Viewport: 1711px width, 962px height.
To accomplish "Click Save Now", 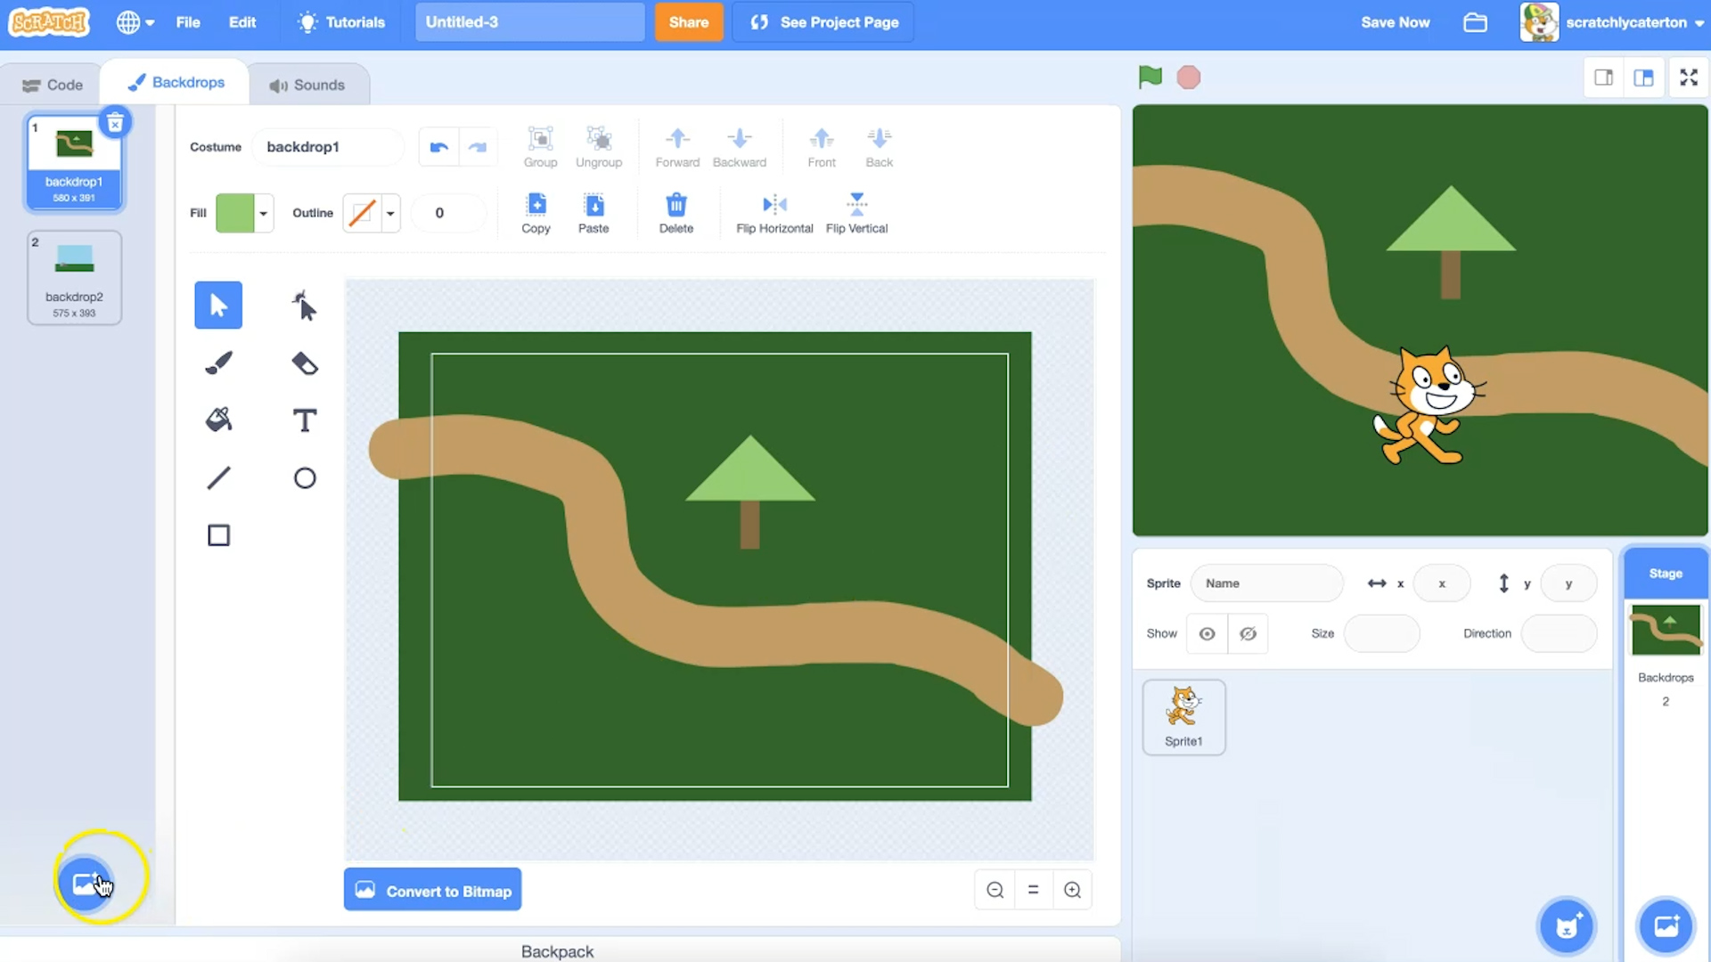I will point(1395,22).
